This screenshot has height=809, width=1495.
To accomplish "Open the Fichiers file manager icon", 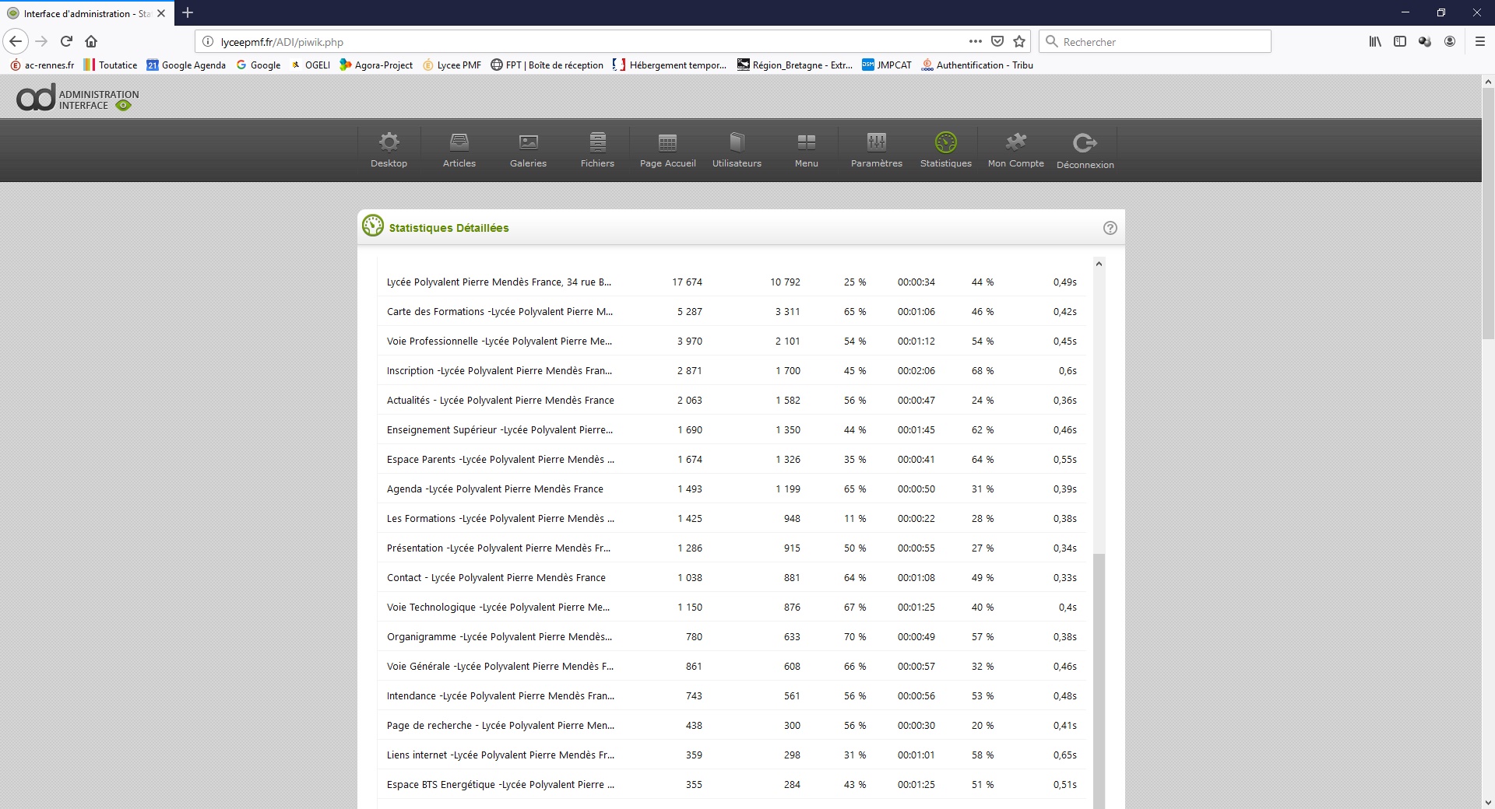I will [597, 142].
